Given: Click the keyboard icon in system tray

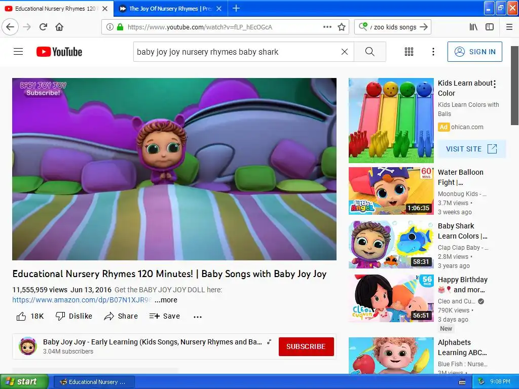Looking at the screenshot, I should coord(462,382).
